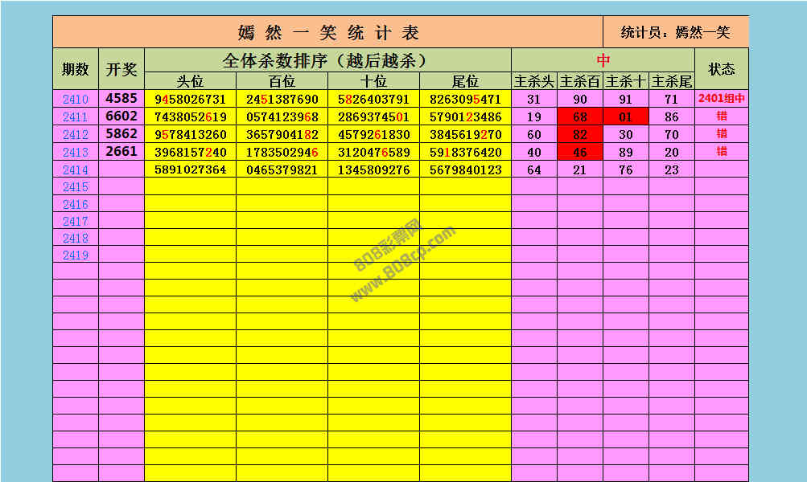Select the red highlighted cell 68
The height and width of the screenshot is (482, 807).
(x=580, y=117)
